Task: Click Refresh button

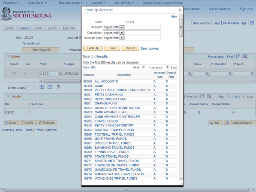Action: tap(47, 123)
